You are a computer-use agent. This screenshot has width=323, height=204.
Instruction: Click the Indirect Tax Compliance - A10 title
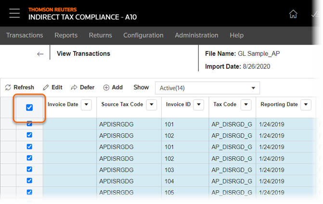(82, 17)
